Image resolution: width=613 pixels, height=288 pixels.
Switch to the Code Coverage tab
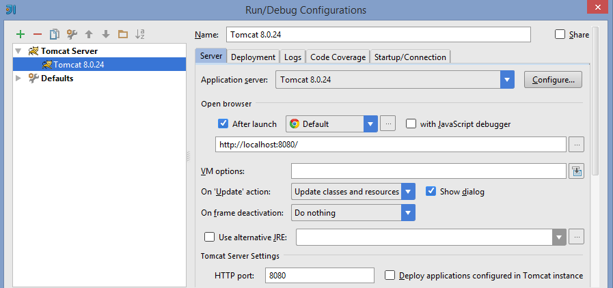click(x=338, y=57)
